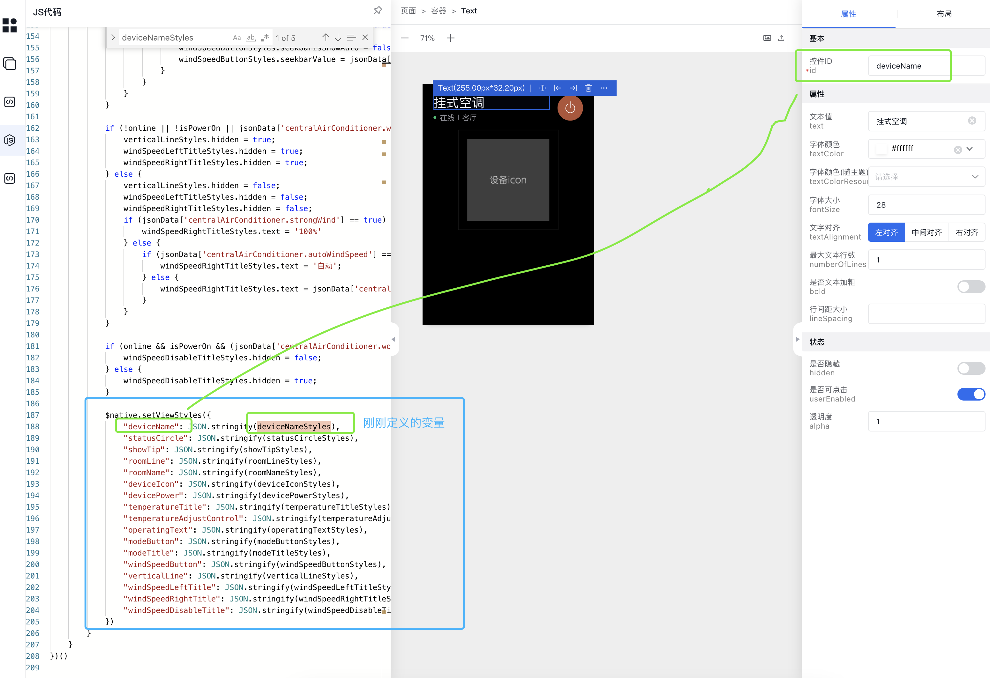The height and width of the screenshot is (678, 990).
Task: Select the 设备icon placeholder in preview
Action: click(508, 180)
